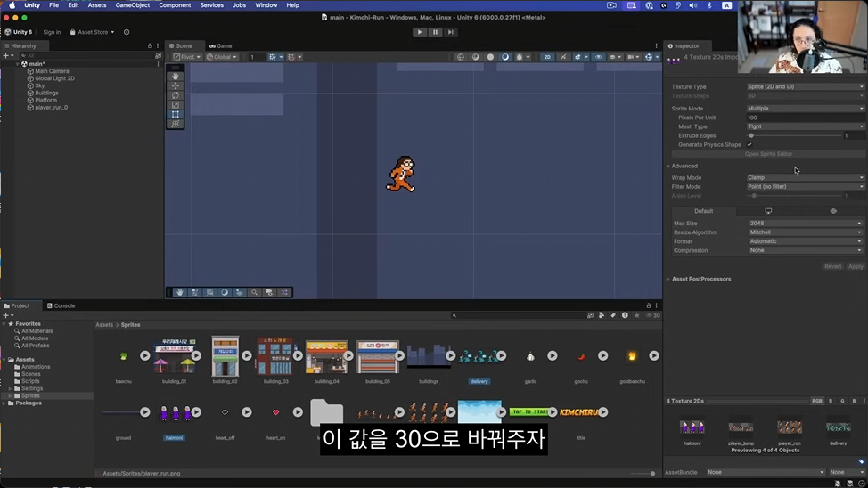Open the Global handle rotation dropdown
The height and width of the screenshot is (488, 868).
pos(222,57)
